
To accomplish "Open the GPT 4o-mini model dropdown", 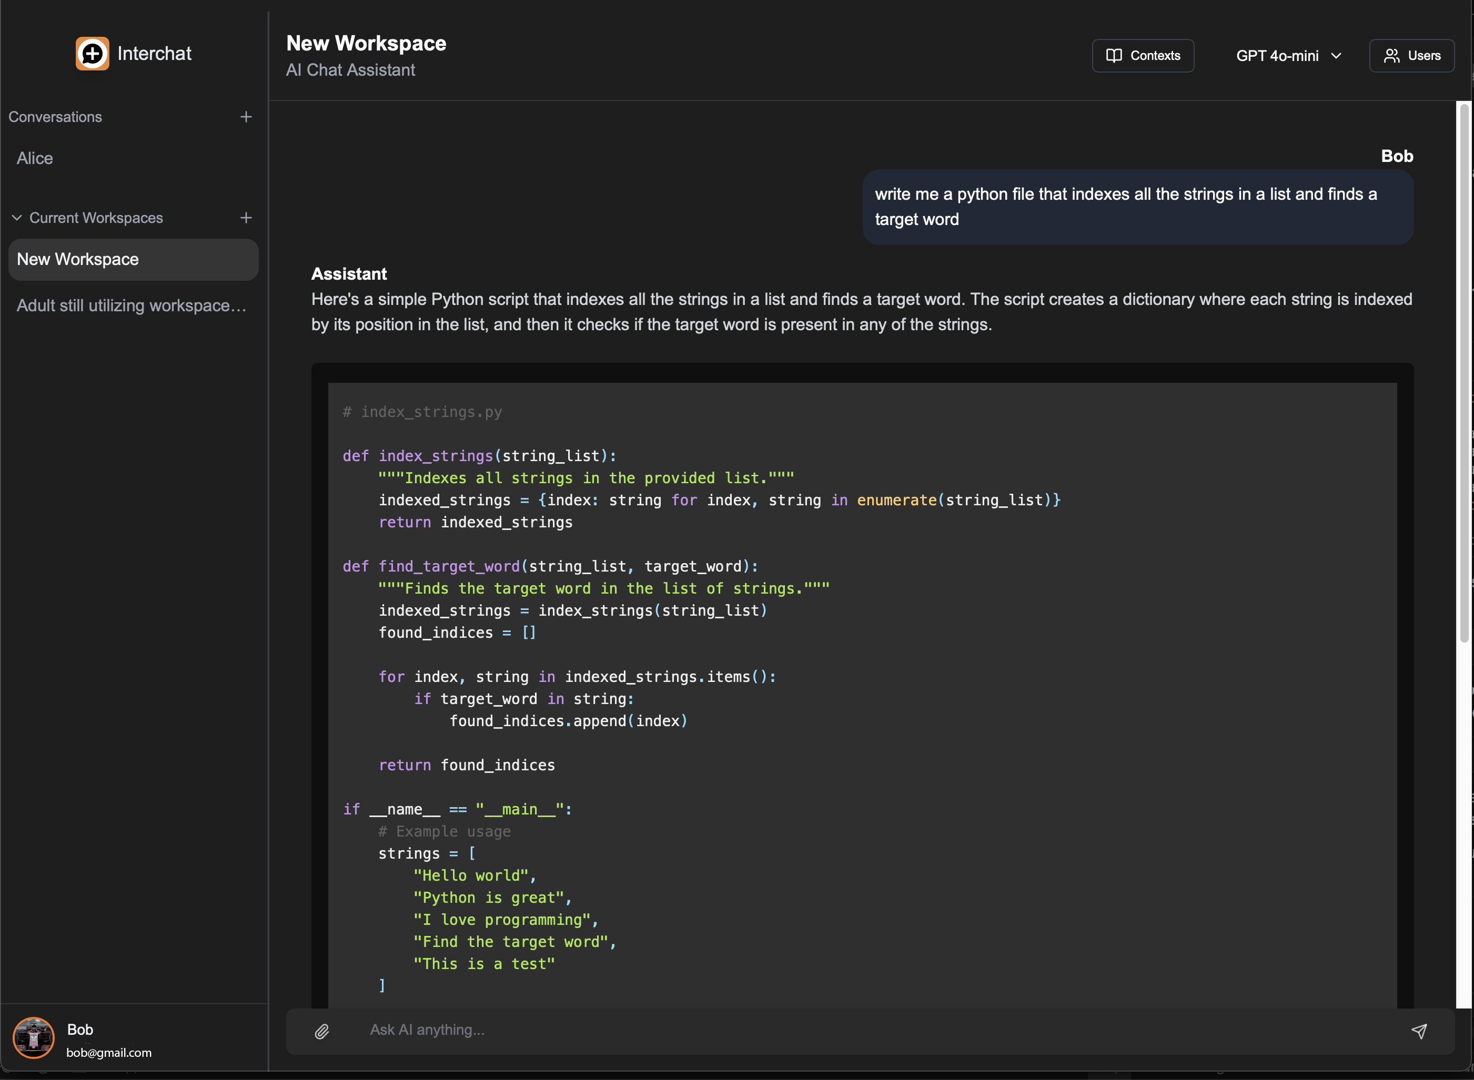I will coord(1288,56).
